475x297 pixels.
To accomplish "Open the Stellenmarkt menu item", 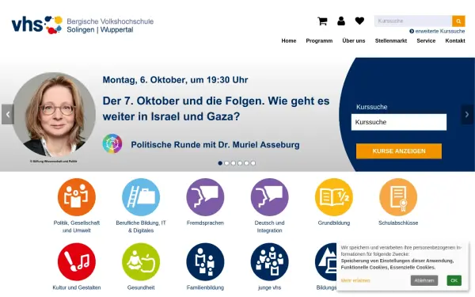I will 391,40.
